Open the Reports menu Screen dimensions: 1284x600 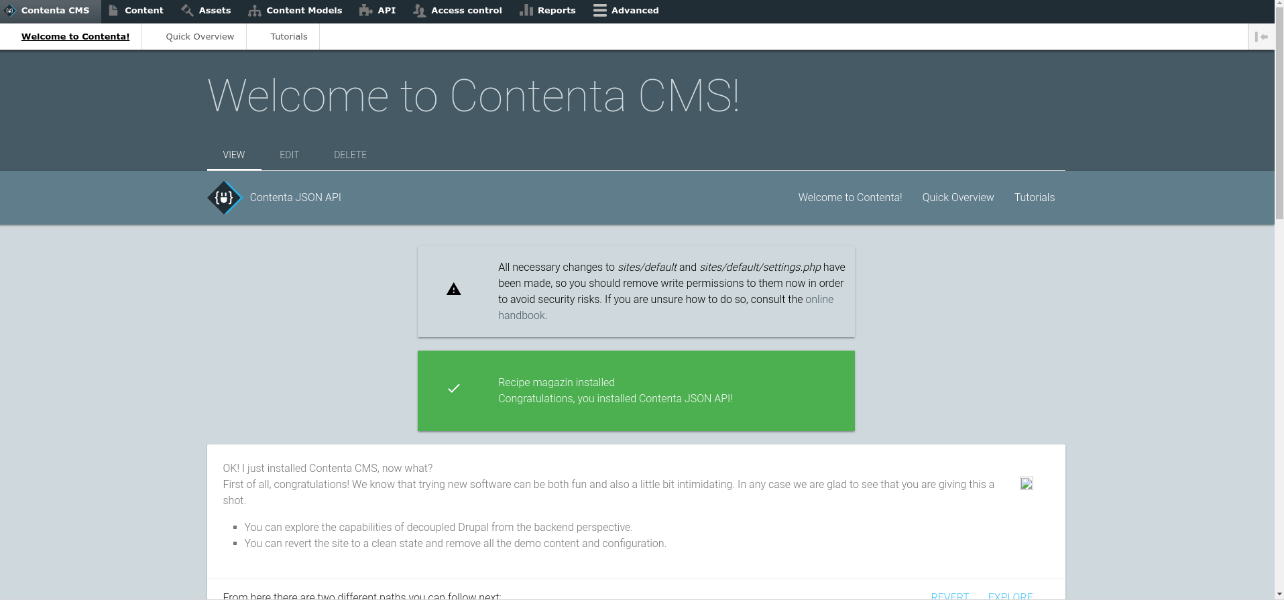[548, 11]
